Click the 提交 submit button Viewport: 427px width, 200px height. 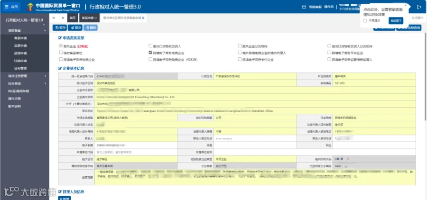(x=75, y=27)
